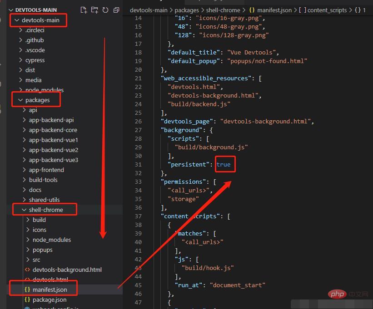
Task: Click "popups/not-found.html" string on line 19
Action: pyautogui.click(x=267, y=61)
